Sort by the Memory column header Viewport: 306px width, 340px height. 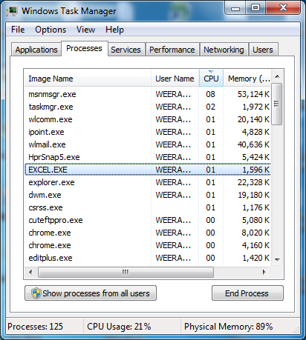pyautogui.click(x=247, y=79)
